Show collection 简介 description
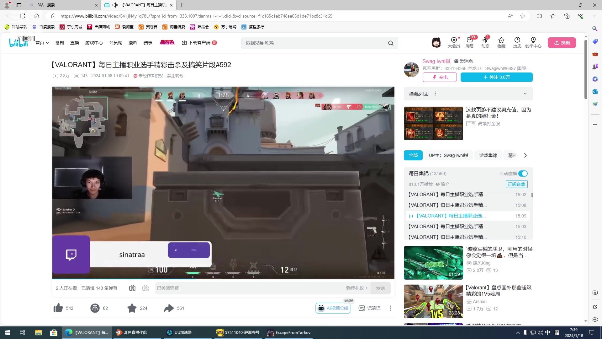602x339 pixels. pyautogui.click(x=442, y=184)
